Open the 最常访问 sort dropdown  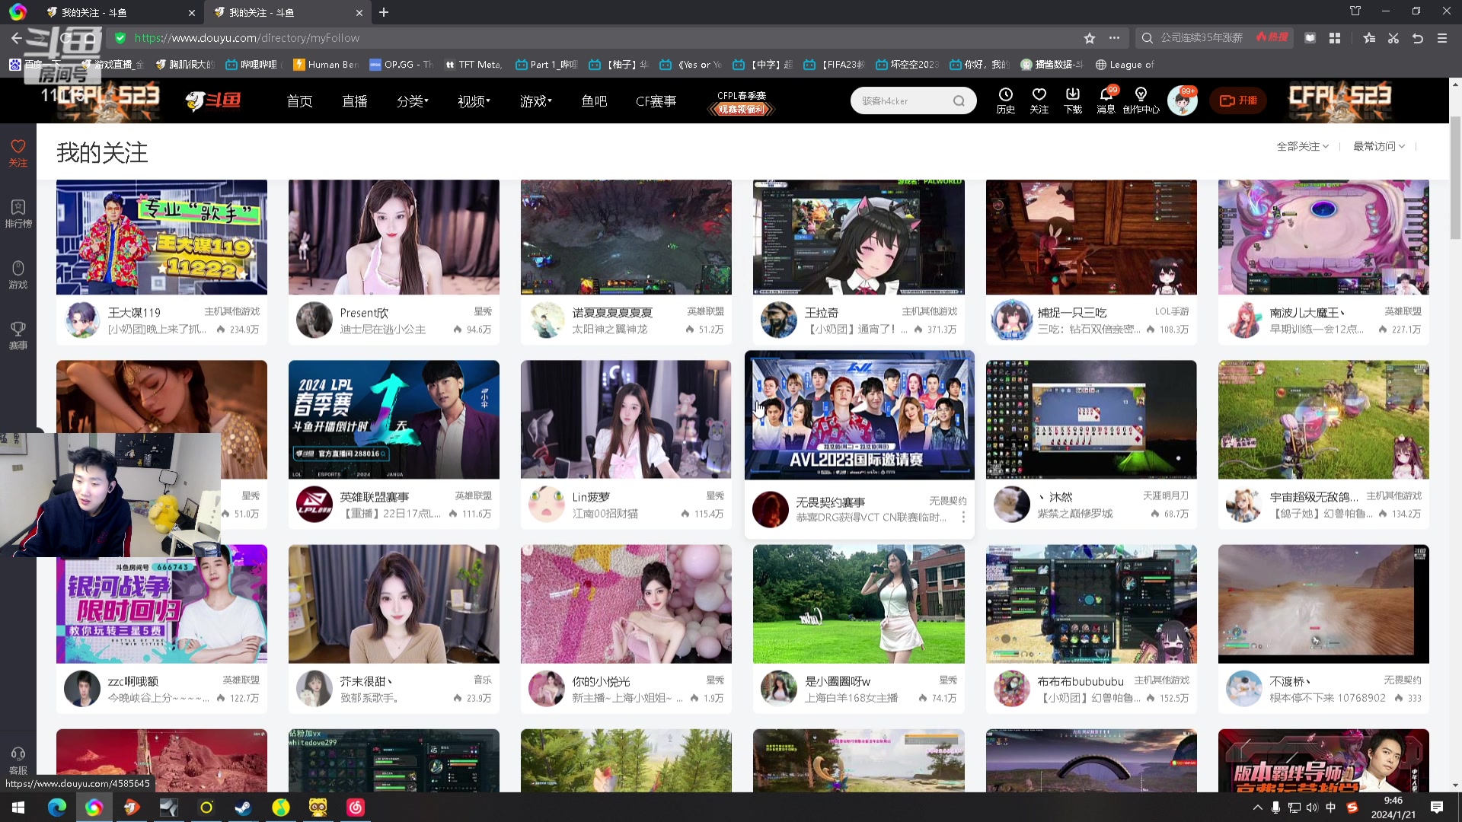point(1379,146)
